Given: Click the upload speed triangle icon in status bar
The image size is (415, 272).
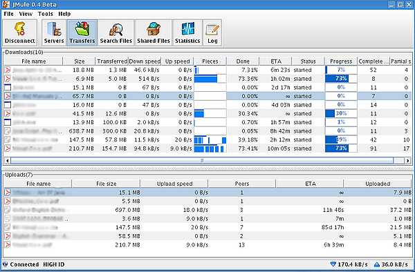Looking at the screenshot, I should click(377, 264).
